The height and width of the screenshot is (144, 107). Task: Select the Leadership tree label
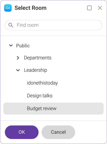[35, 70]
